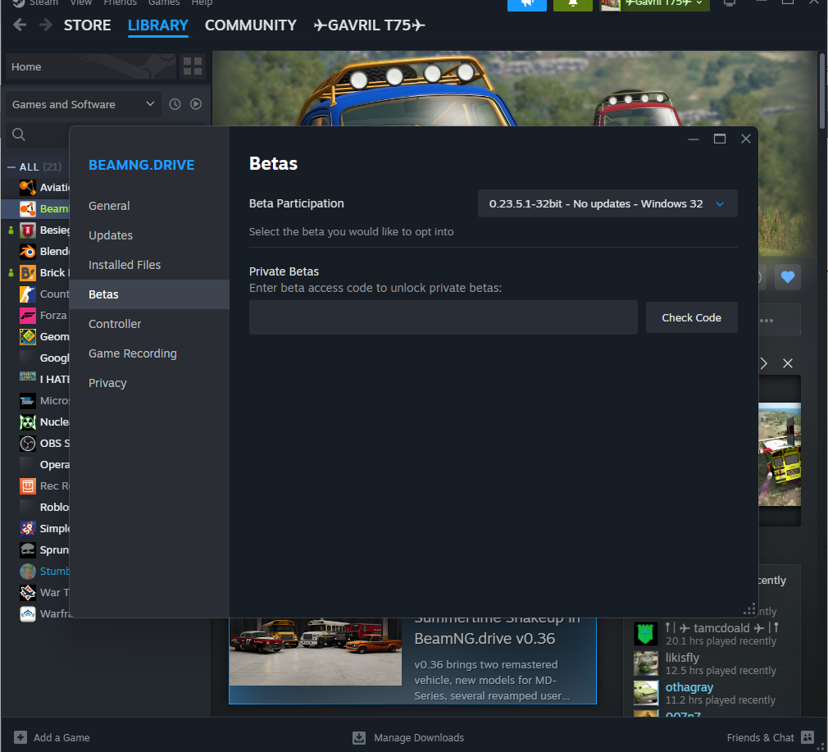The height and width of the screenshot is (752, 828).
Task: Click the beta access code field
Action: point(443,317)
